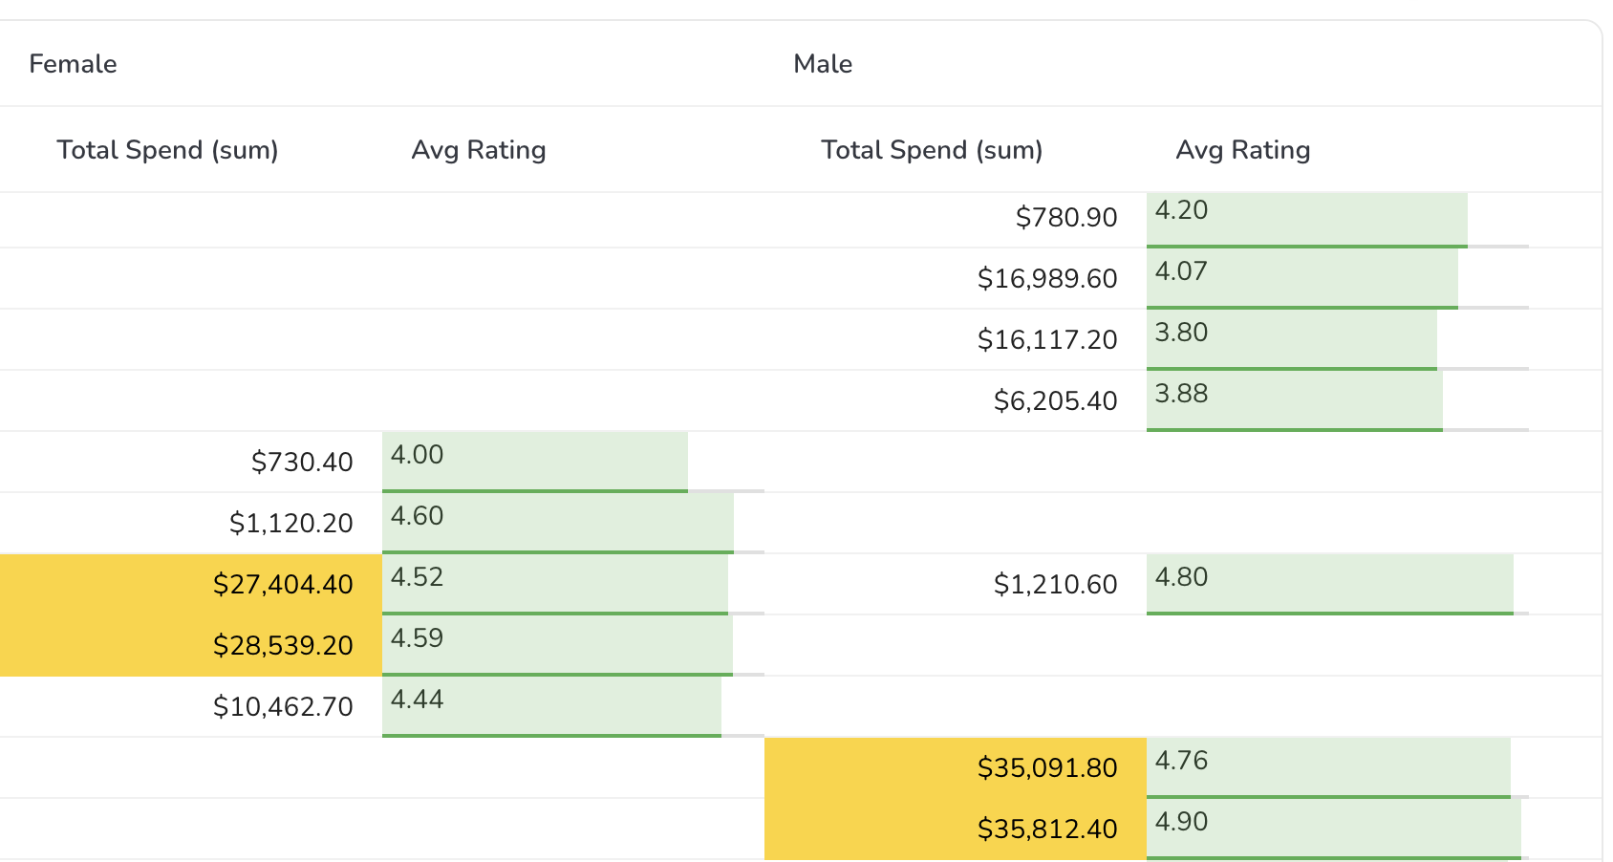This screenshot has width=1613, height=862.
Task: Select the $1,120.20 spend cell
Action: coord(191,523)
